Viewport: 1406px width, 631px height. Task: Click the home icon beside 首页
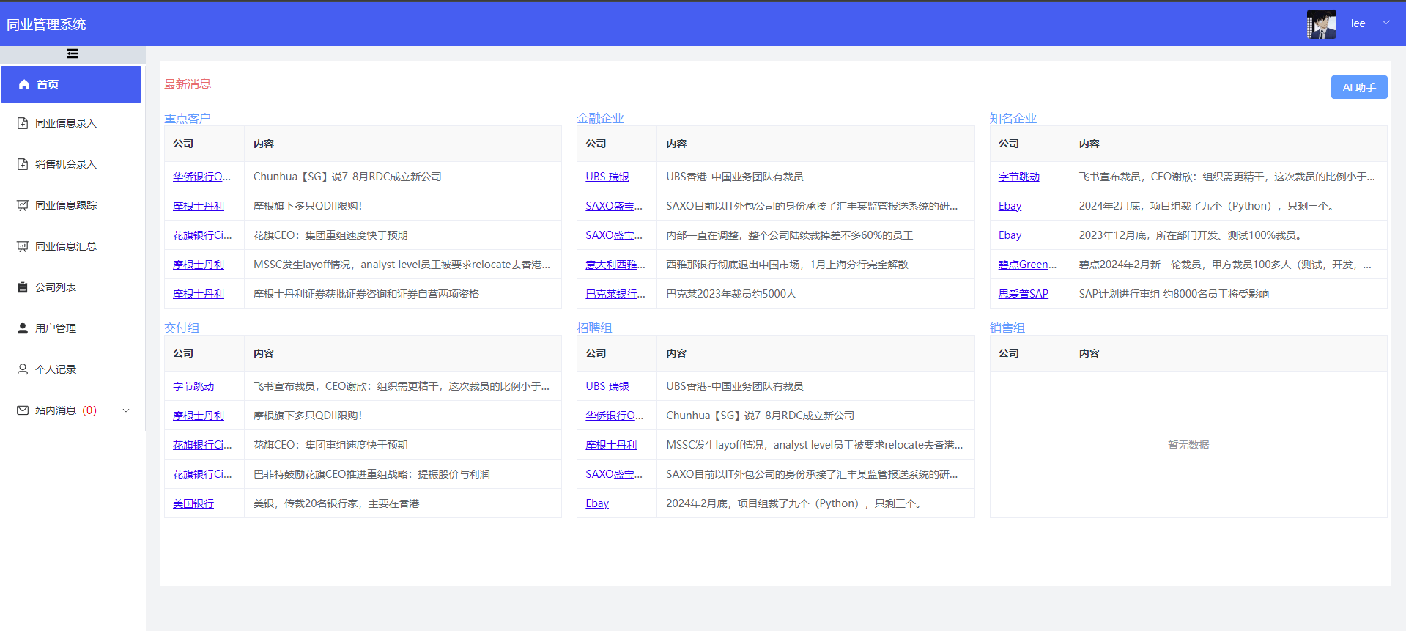point(24,84)
